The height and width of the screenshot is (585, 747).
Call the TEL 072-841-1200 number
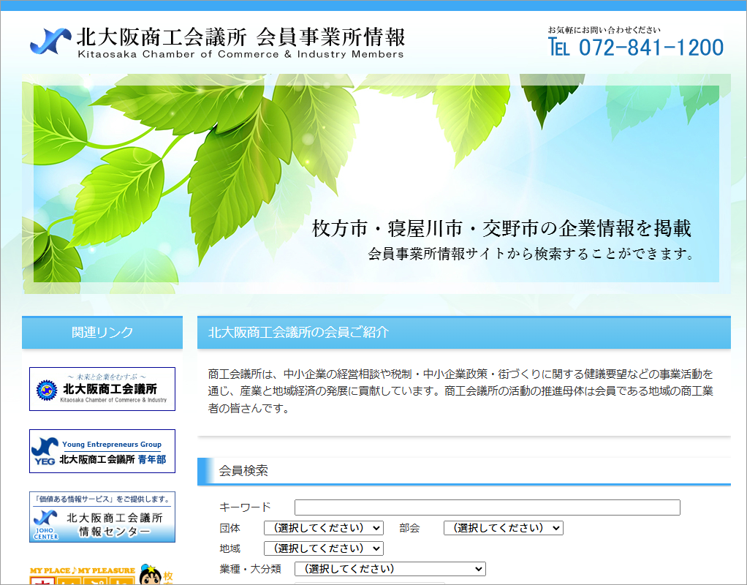(x=635, y=48)
